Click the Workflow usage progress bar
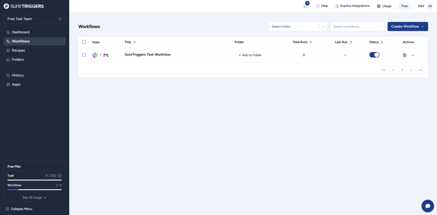 coord(35,189)
